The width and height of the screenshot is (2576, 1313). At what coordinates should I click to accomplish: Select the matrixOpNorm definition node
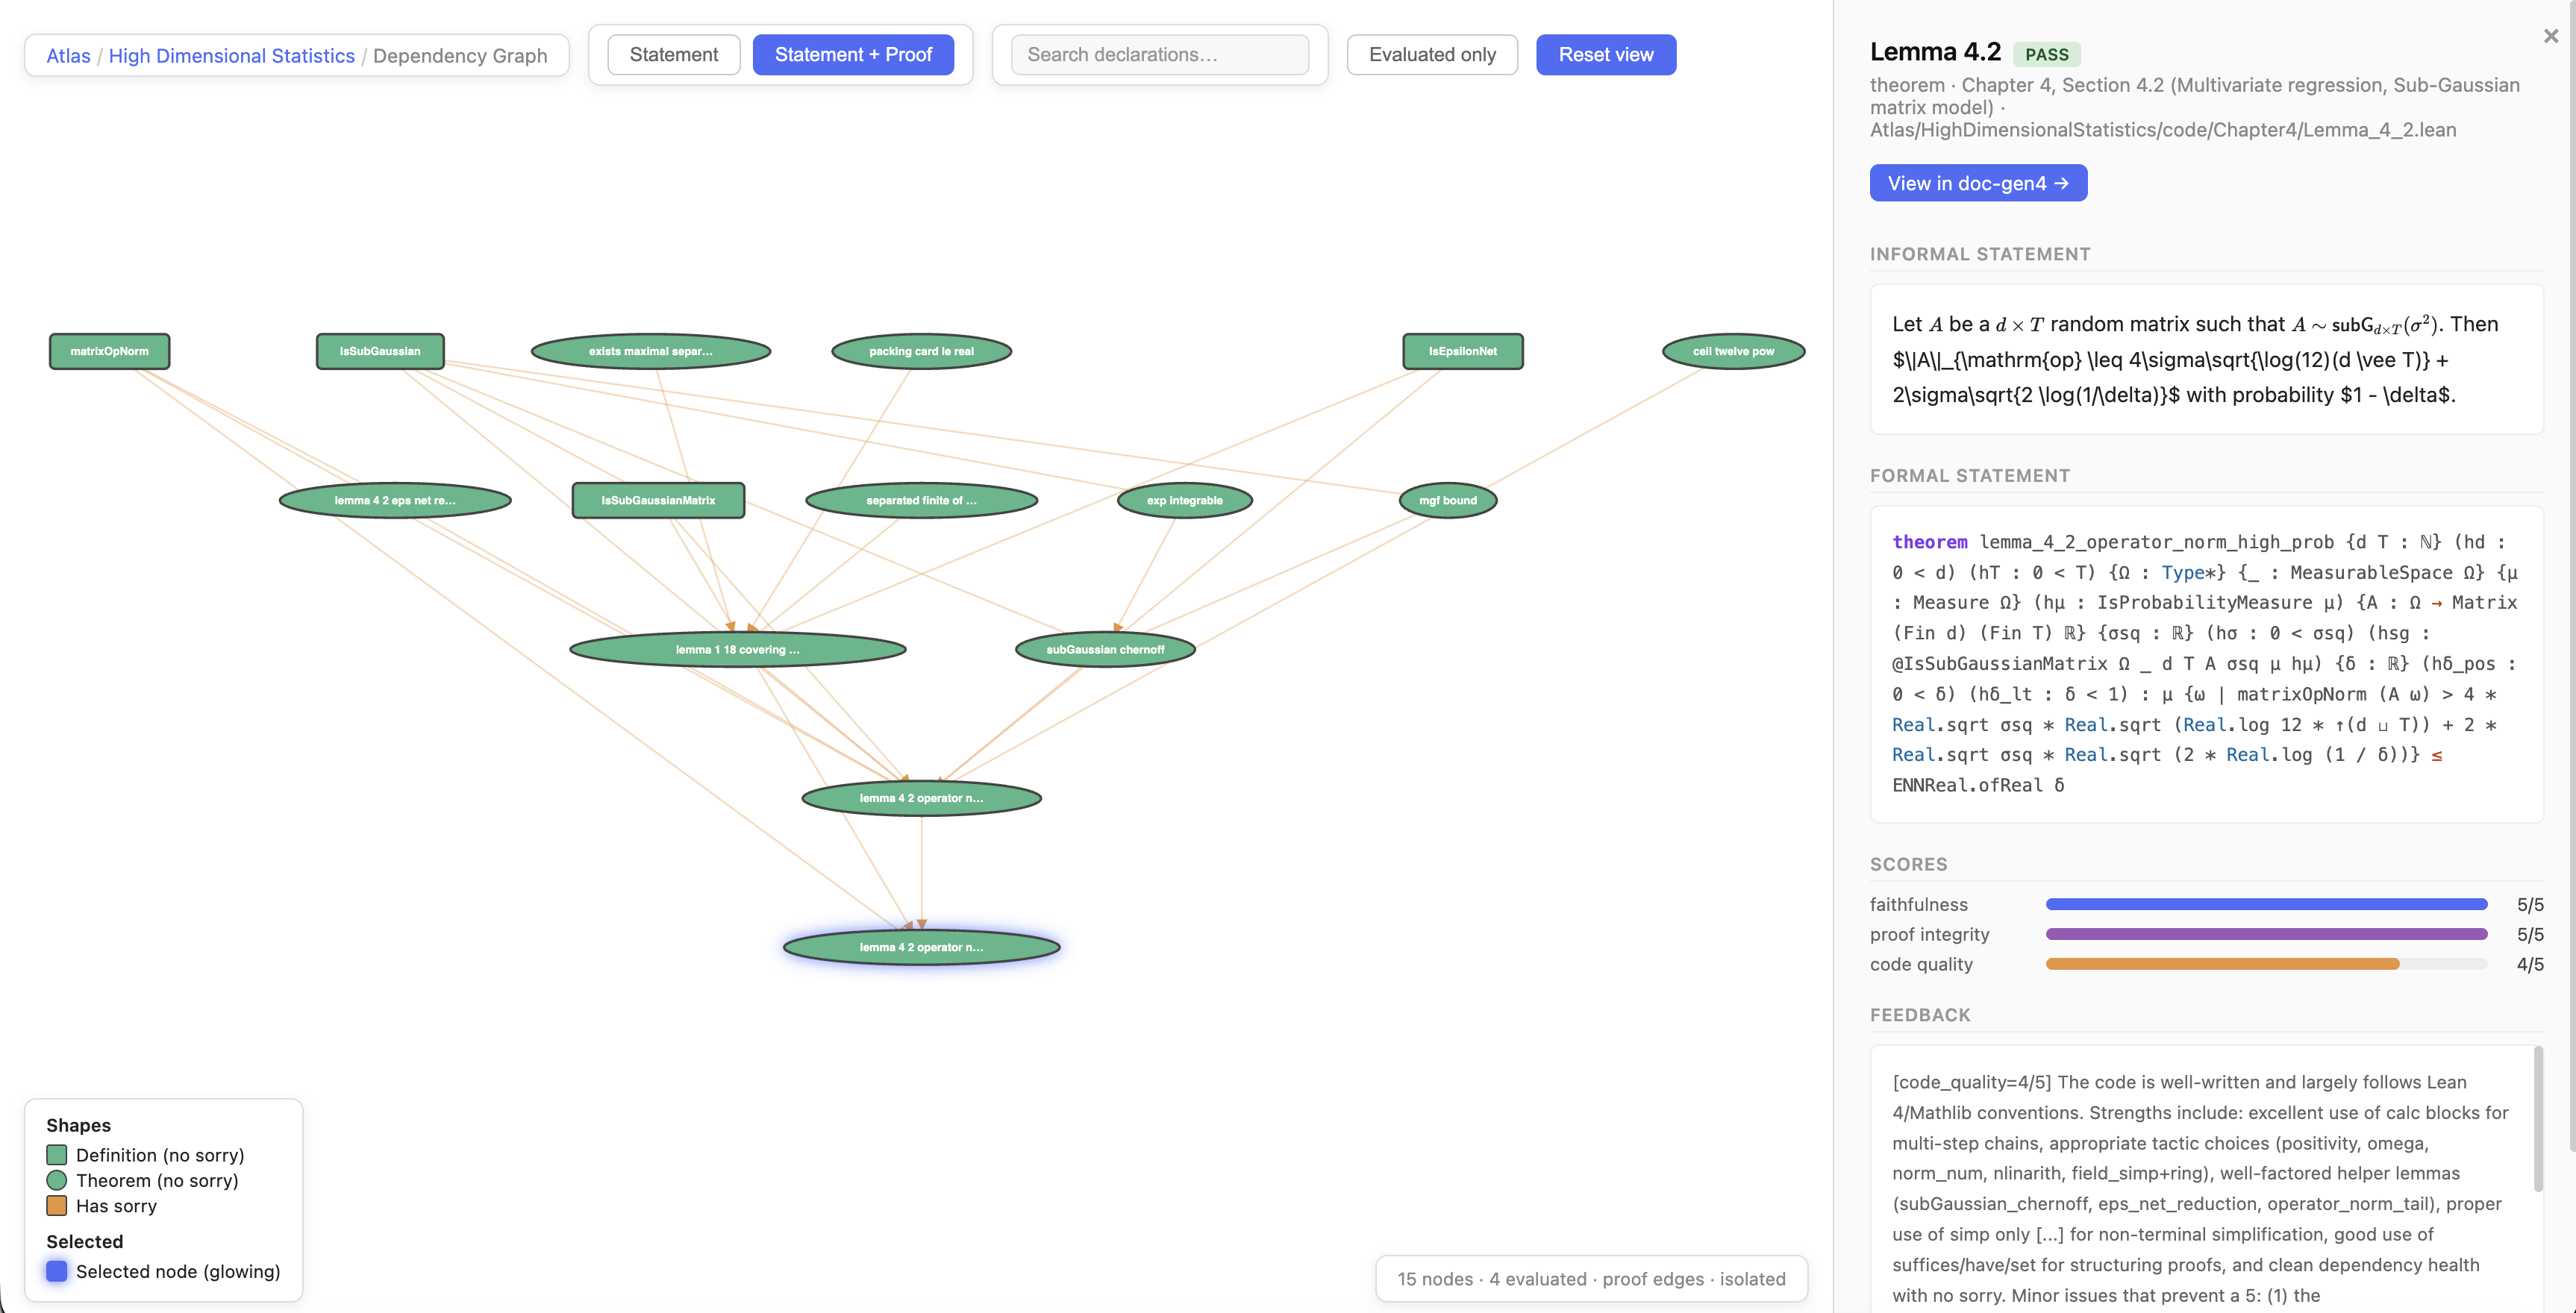110,351
